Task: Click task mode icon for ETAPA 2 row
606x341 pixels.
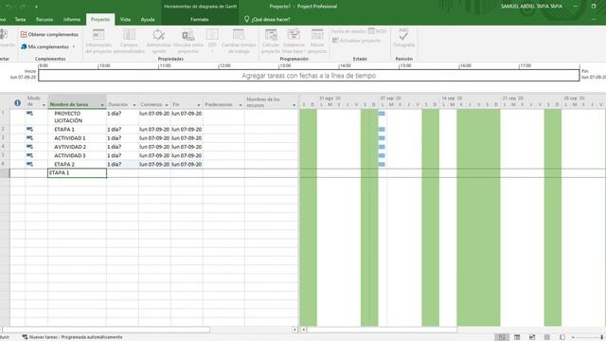Action: [29, 164]
